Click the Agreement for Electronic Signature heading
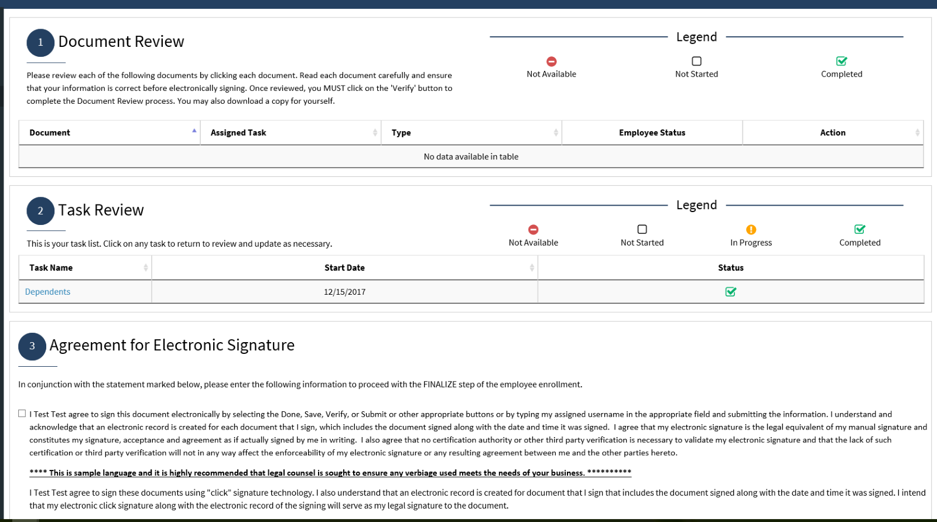 (172, 345)
